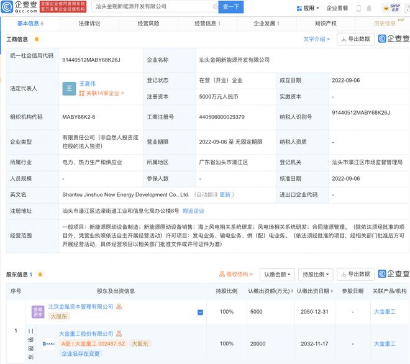Click the bell icon beside 工商信息
Screen dimensions: 410x364
37,39
